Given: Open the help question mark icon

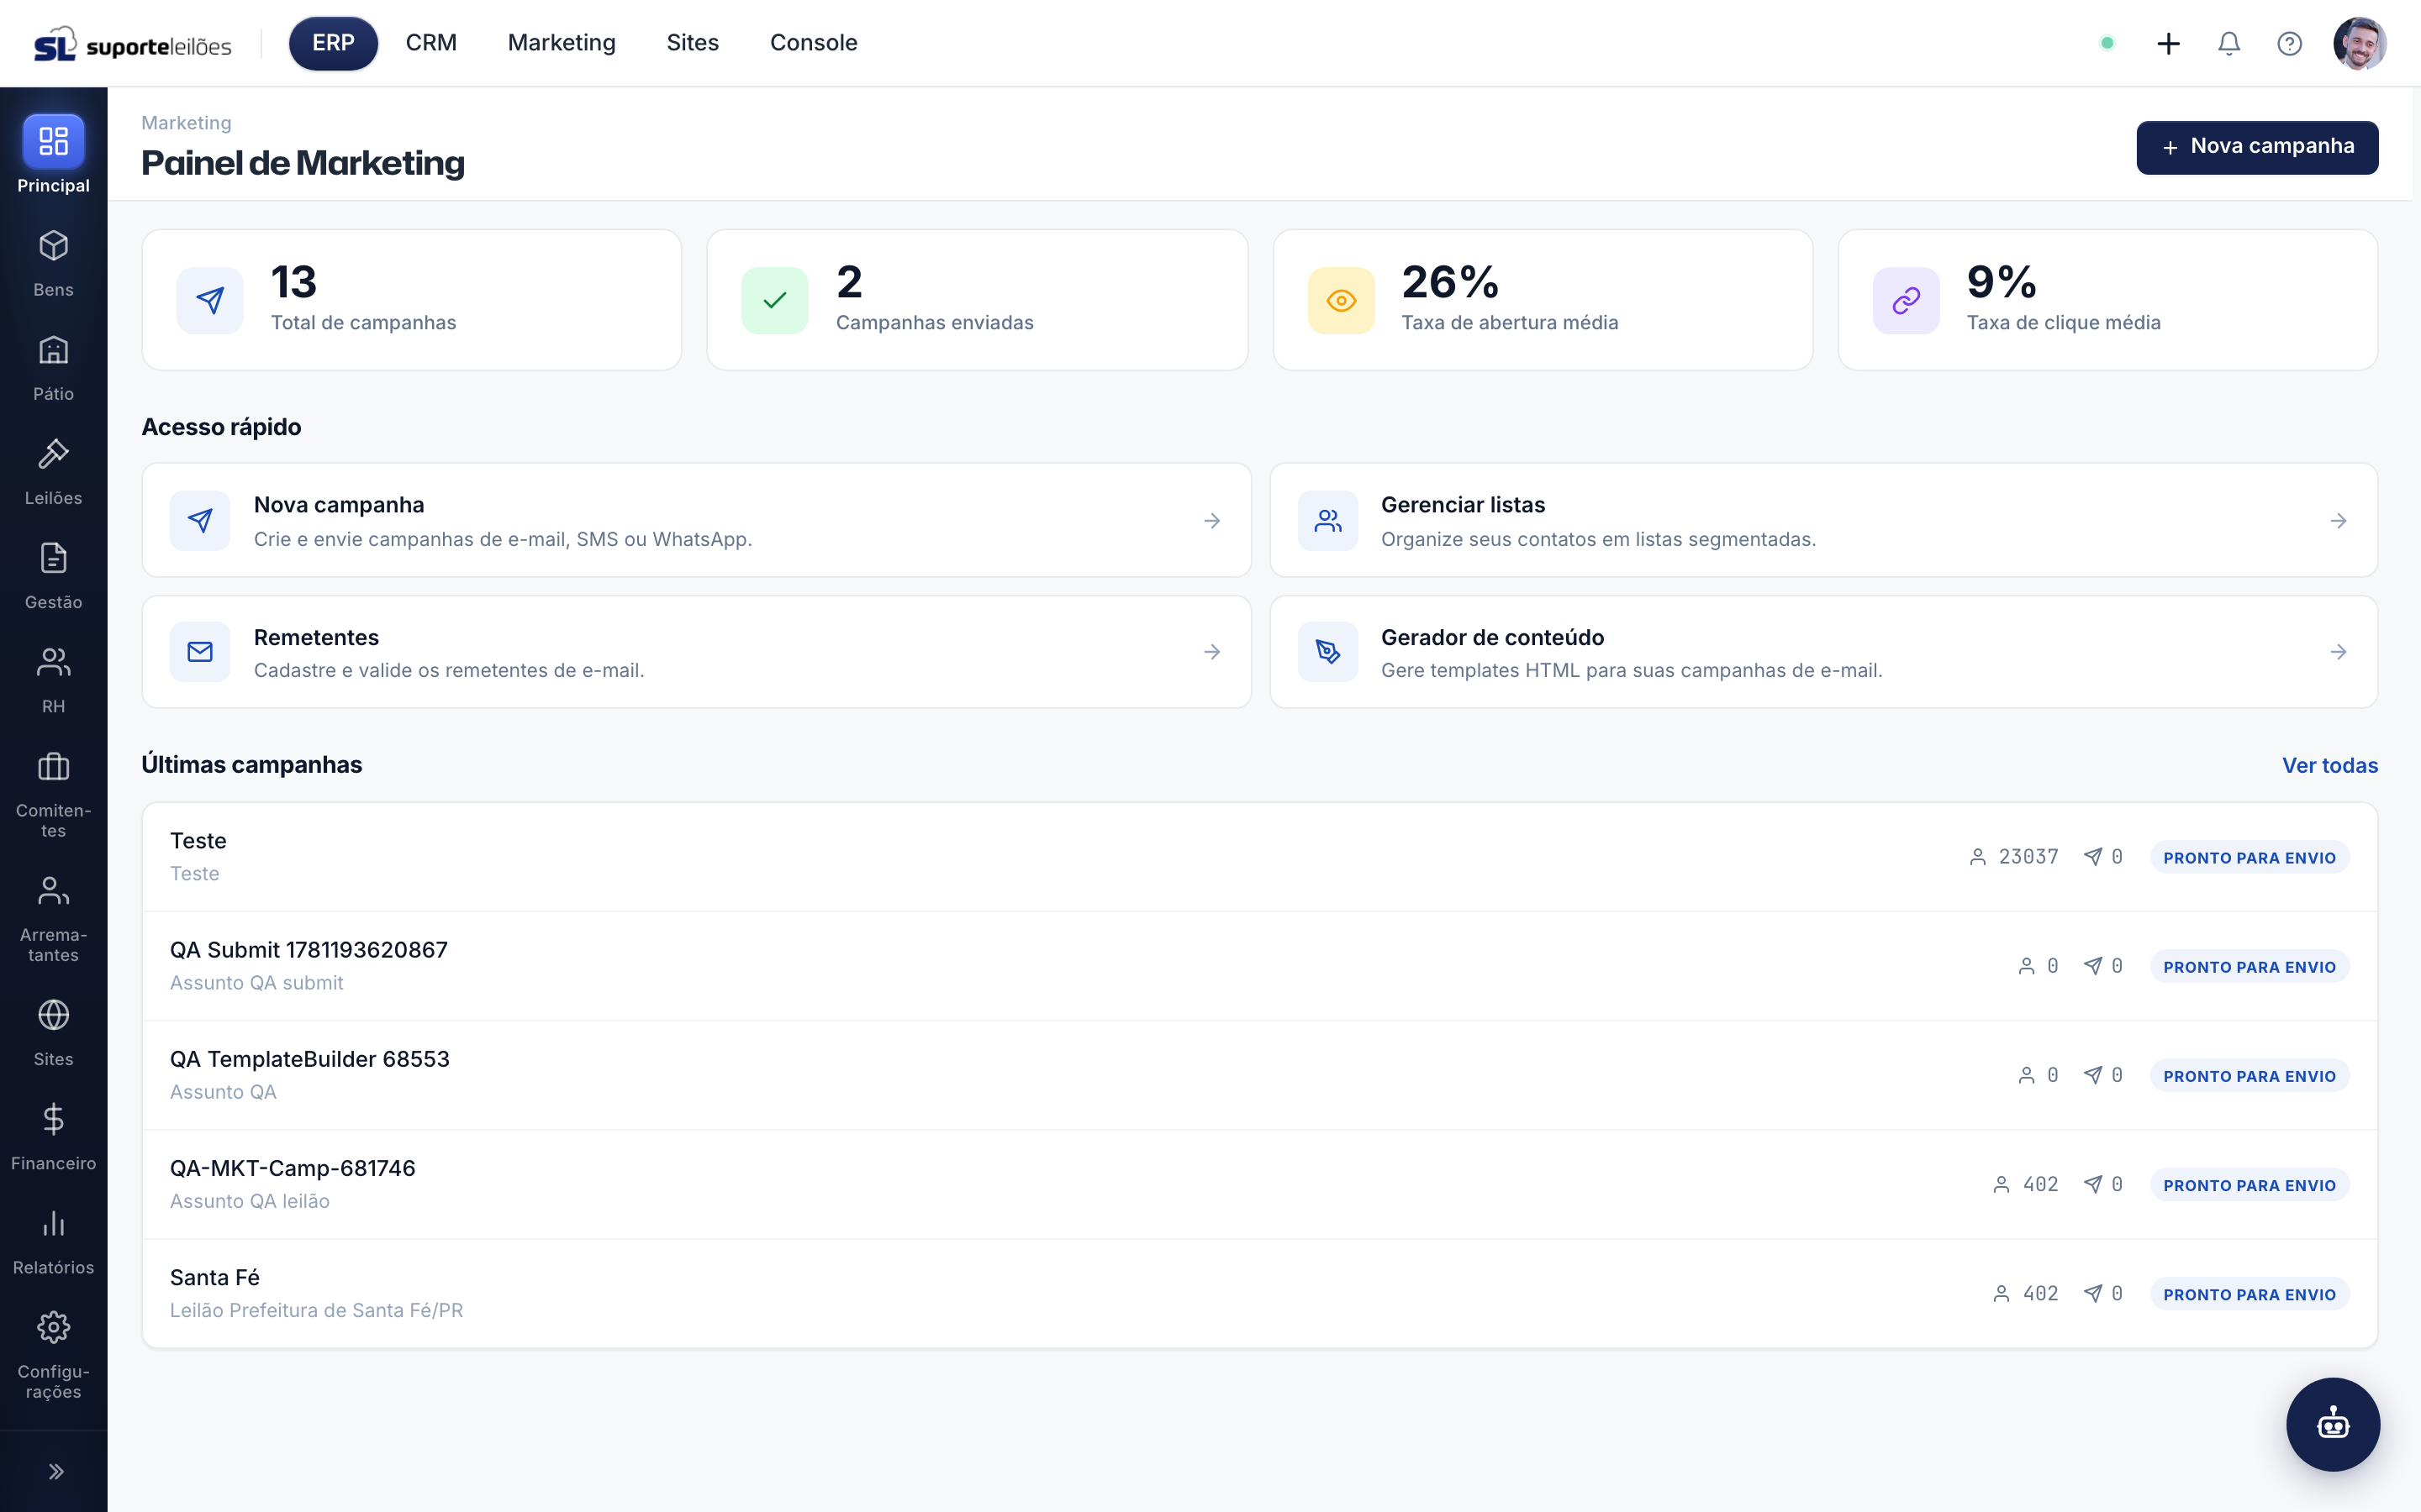Looking at the screenshot, I should tap(2289, 43).
